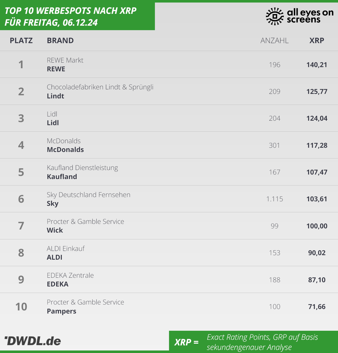Click the DWDL.de logo

pos(33,341)
